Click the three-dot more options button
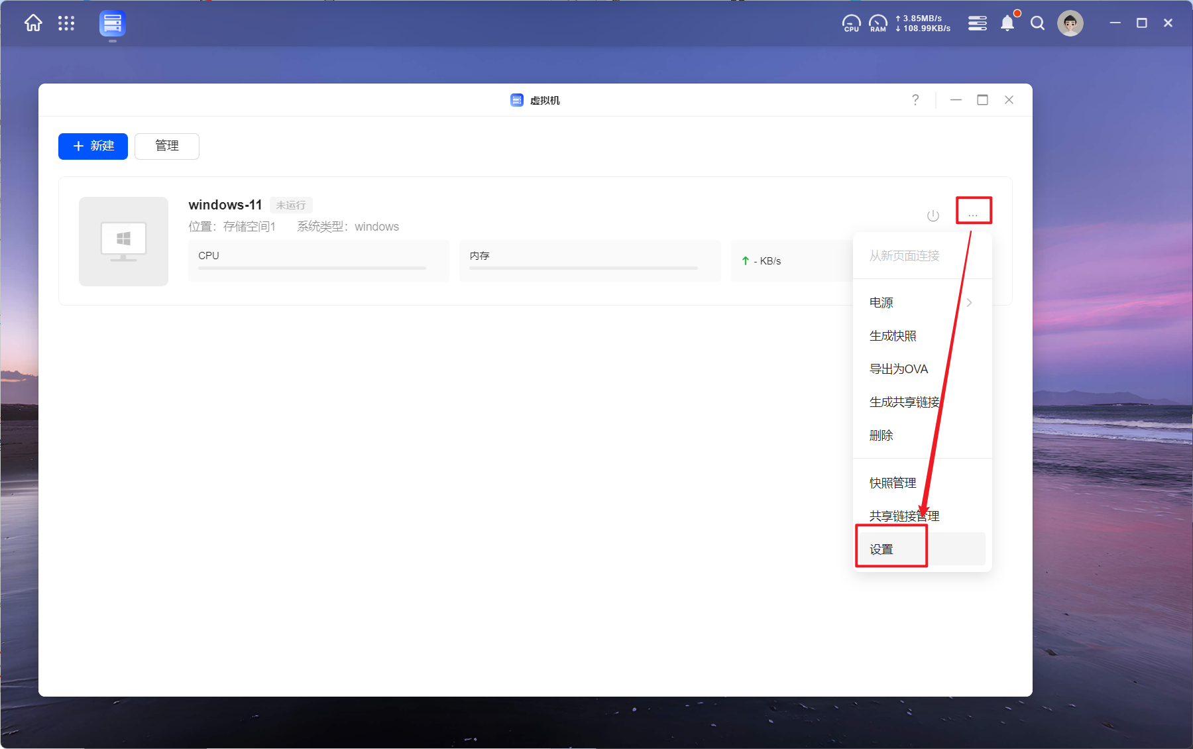Screen dimensions: 1193x749 pyautogui.click(x=973, y=212)
